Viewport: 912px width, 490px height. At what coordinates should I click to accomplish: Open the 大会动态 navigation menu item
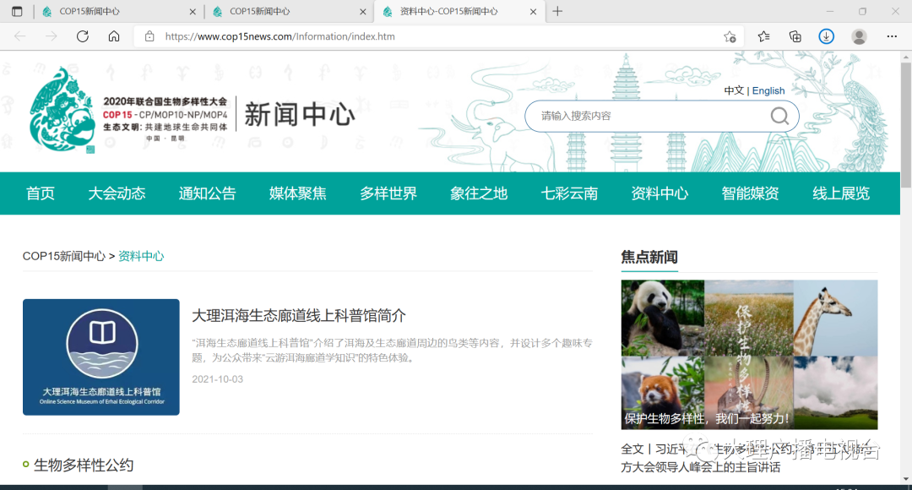[117, 193]
